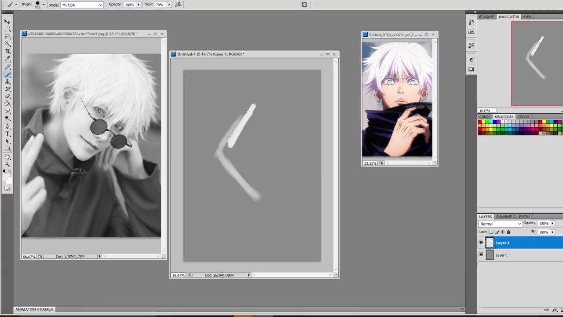Open the brush Mode dropdown (Multiply)
Screen dimensions: 563x317
pyautogui.click(x=82, y=5)
